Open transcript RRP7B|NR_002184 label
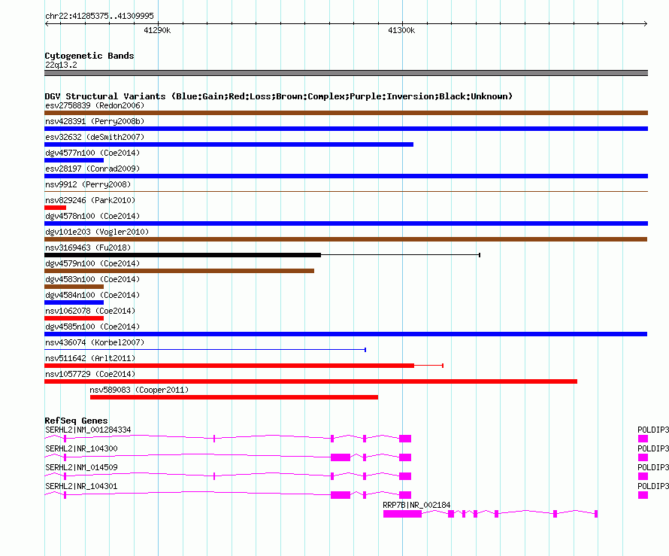The width and height of the screenshot is (669, 556). coord(416,505)
